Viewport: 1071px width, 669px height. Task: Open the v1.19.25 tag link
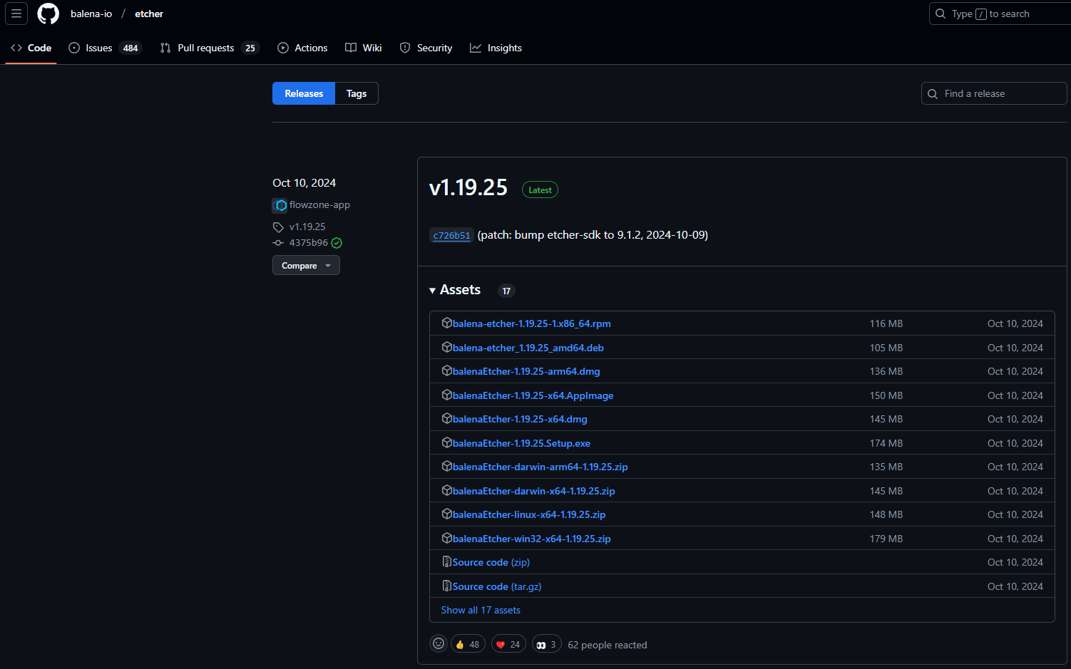pyautogui.click(x=307, y=227)
